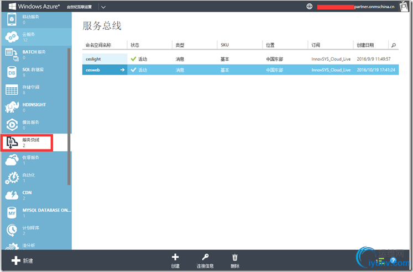413x272 pixels.
Task: Open the Recovery Services (恢复服务) cloud icon
Action: (12, 160)
